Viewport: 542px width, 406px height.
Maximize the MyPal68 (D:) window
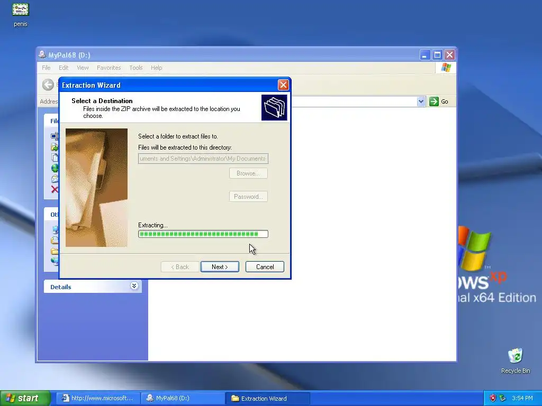click(437, 55)
